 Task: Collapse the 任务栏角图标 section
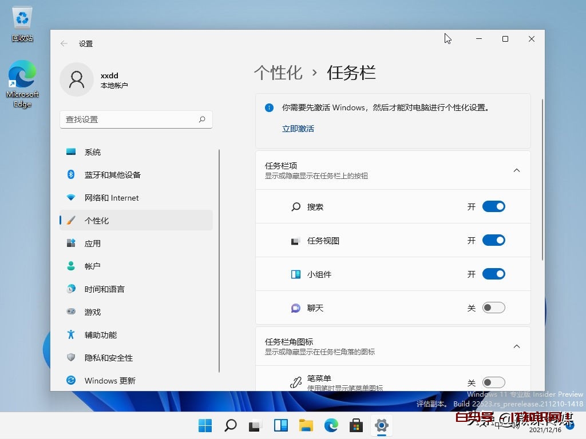516,346
